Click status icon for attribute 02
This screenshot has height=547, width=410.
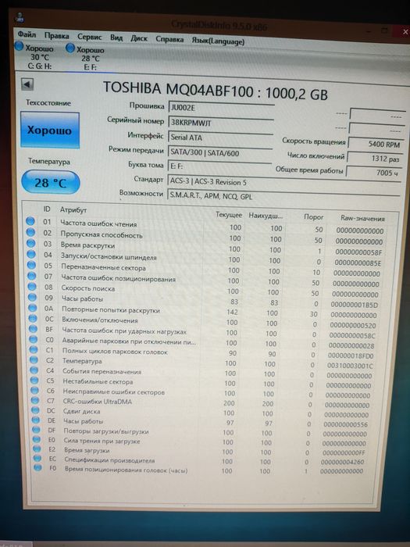point(30,232)
